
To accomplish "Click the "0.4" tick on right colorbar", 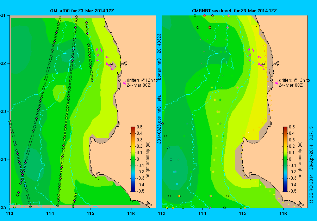I will click(292, 133).
